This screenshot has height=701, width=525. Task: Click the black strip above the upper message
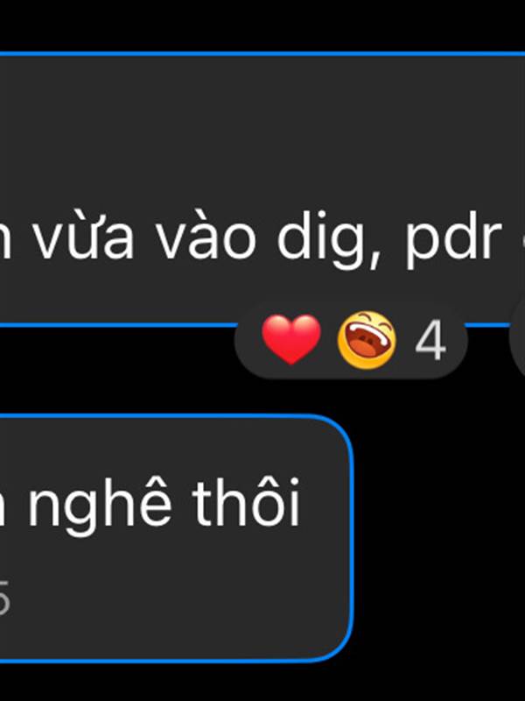click(262, 25)
